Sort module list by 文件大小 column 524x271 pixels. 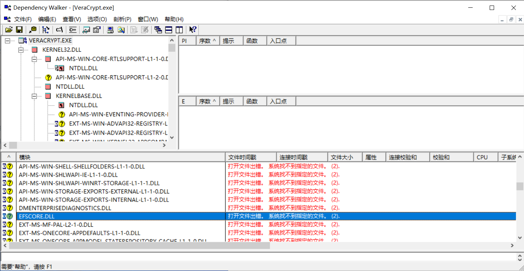(x=345, y=157)
